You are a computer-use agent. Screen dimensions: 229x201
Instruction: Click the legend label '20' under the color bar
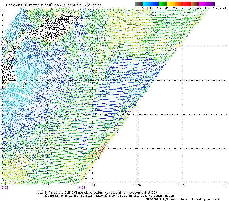pyautogui.click(x=166, y=8)
